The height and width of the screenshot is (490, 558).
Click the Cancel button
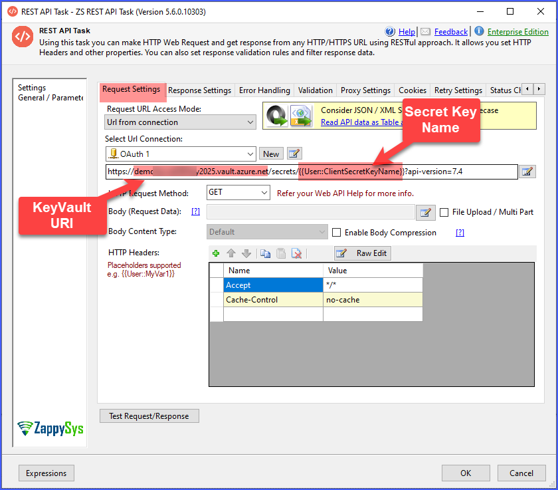pos(521,473)
